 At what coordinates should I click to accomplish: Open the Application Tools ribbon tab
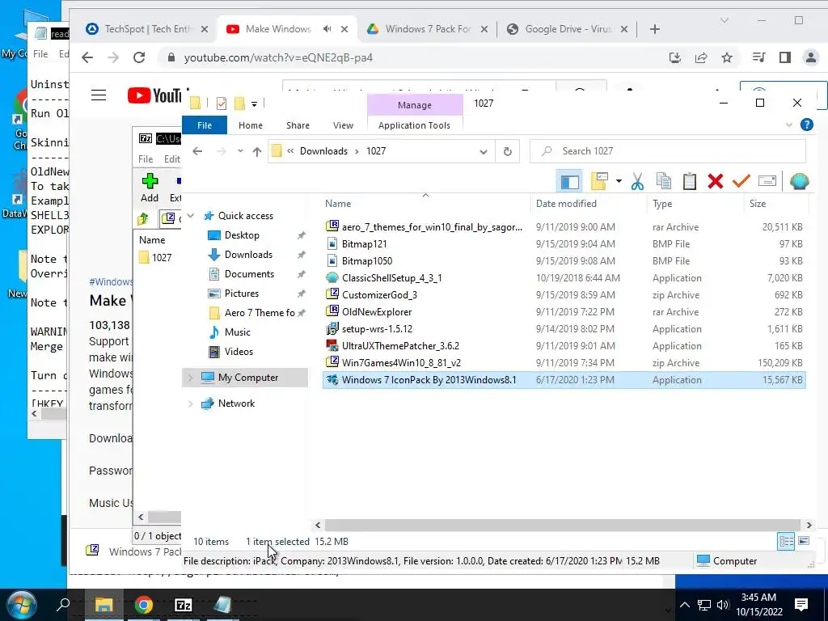tap(415, 125)
